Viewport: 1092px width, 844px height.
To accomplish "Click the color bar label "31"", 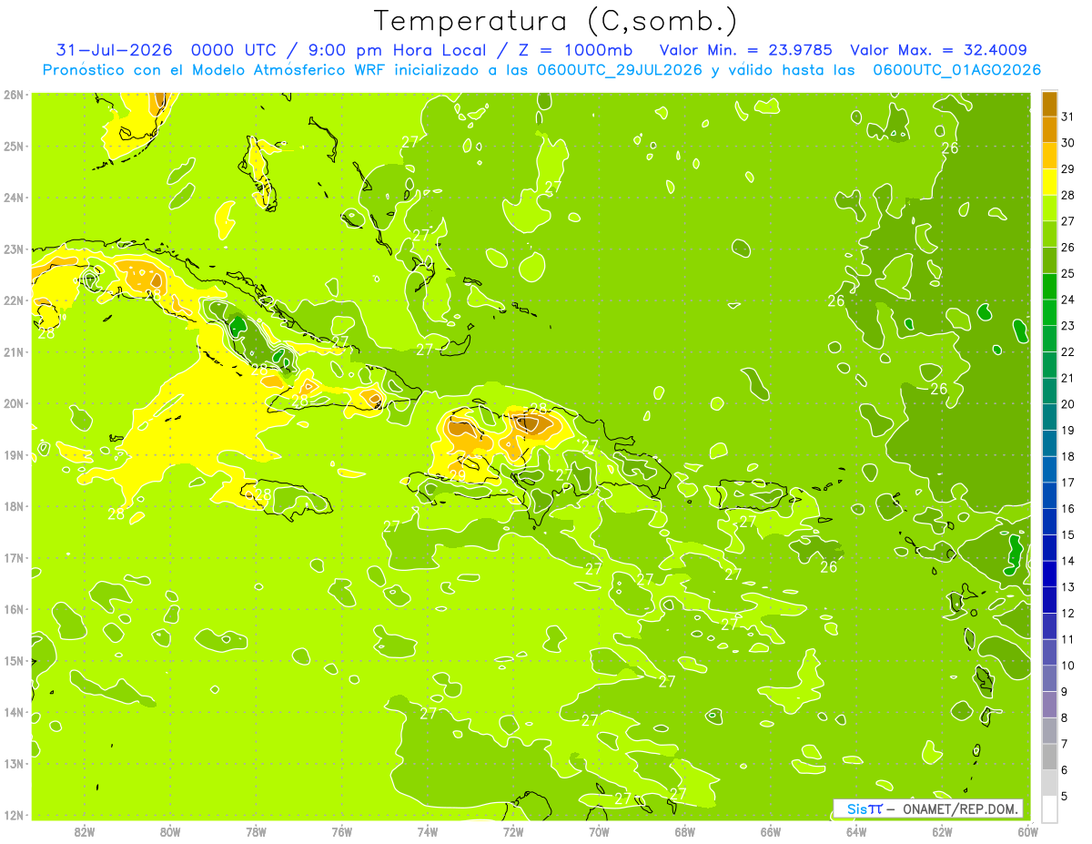I will (1067, 117).
